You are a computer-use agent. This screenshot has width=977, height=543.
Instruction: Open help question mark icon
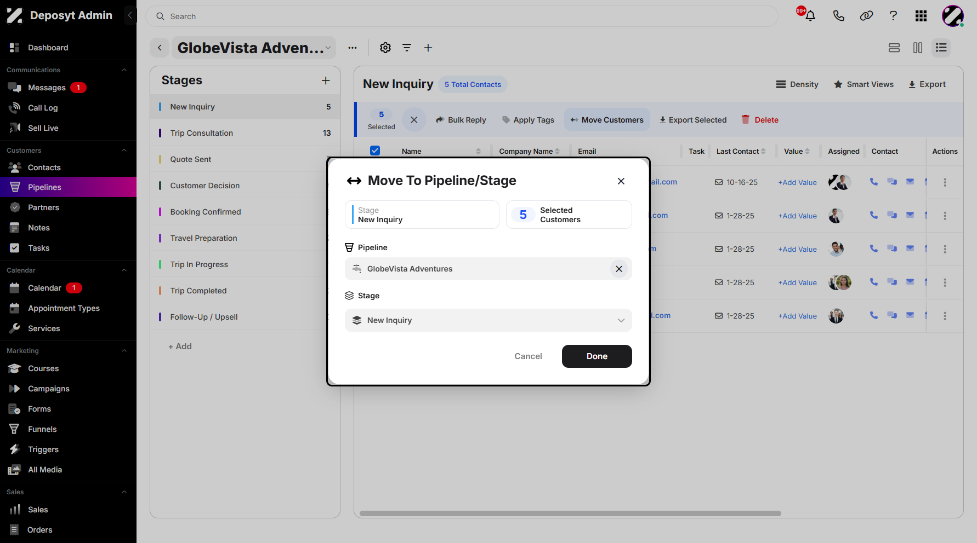tap(893, 16)
